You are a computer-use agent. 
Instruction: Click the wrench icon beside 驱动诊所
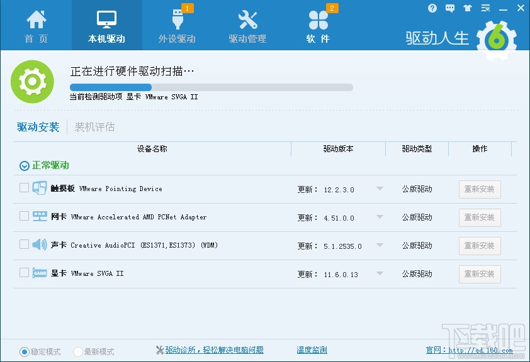[160, 350]
